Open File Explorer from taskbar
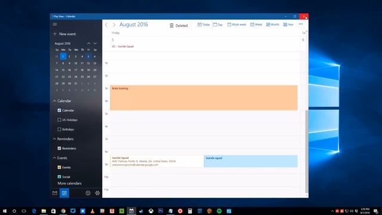 [44, 211]
